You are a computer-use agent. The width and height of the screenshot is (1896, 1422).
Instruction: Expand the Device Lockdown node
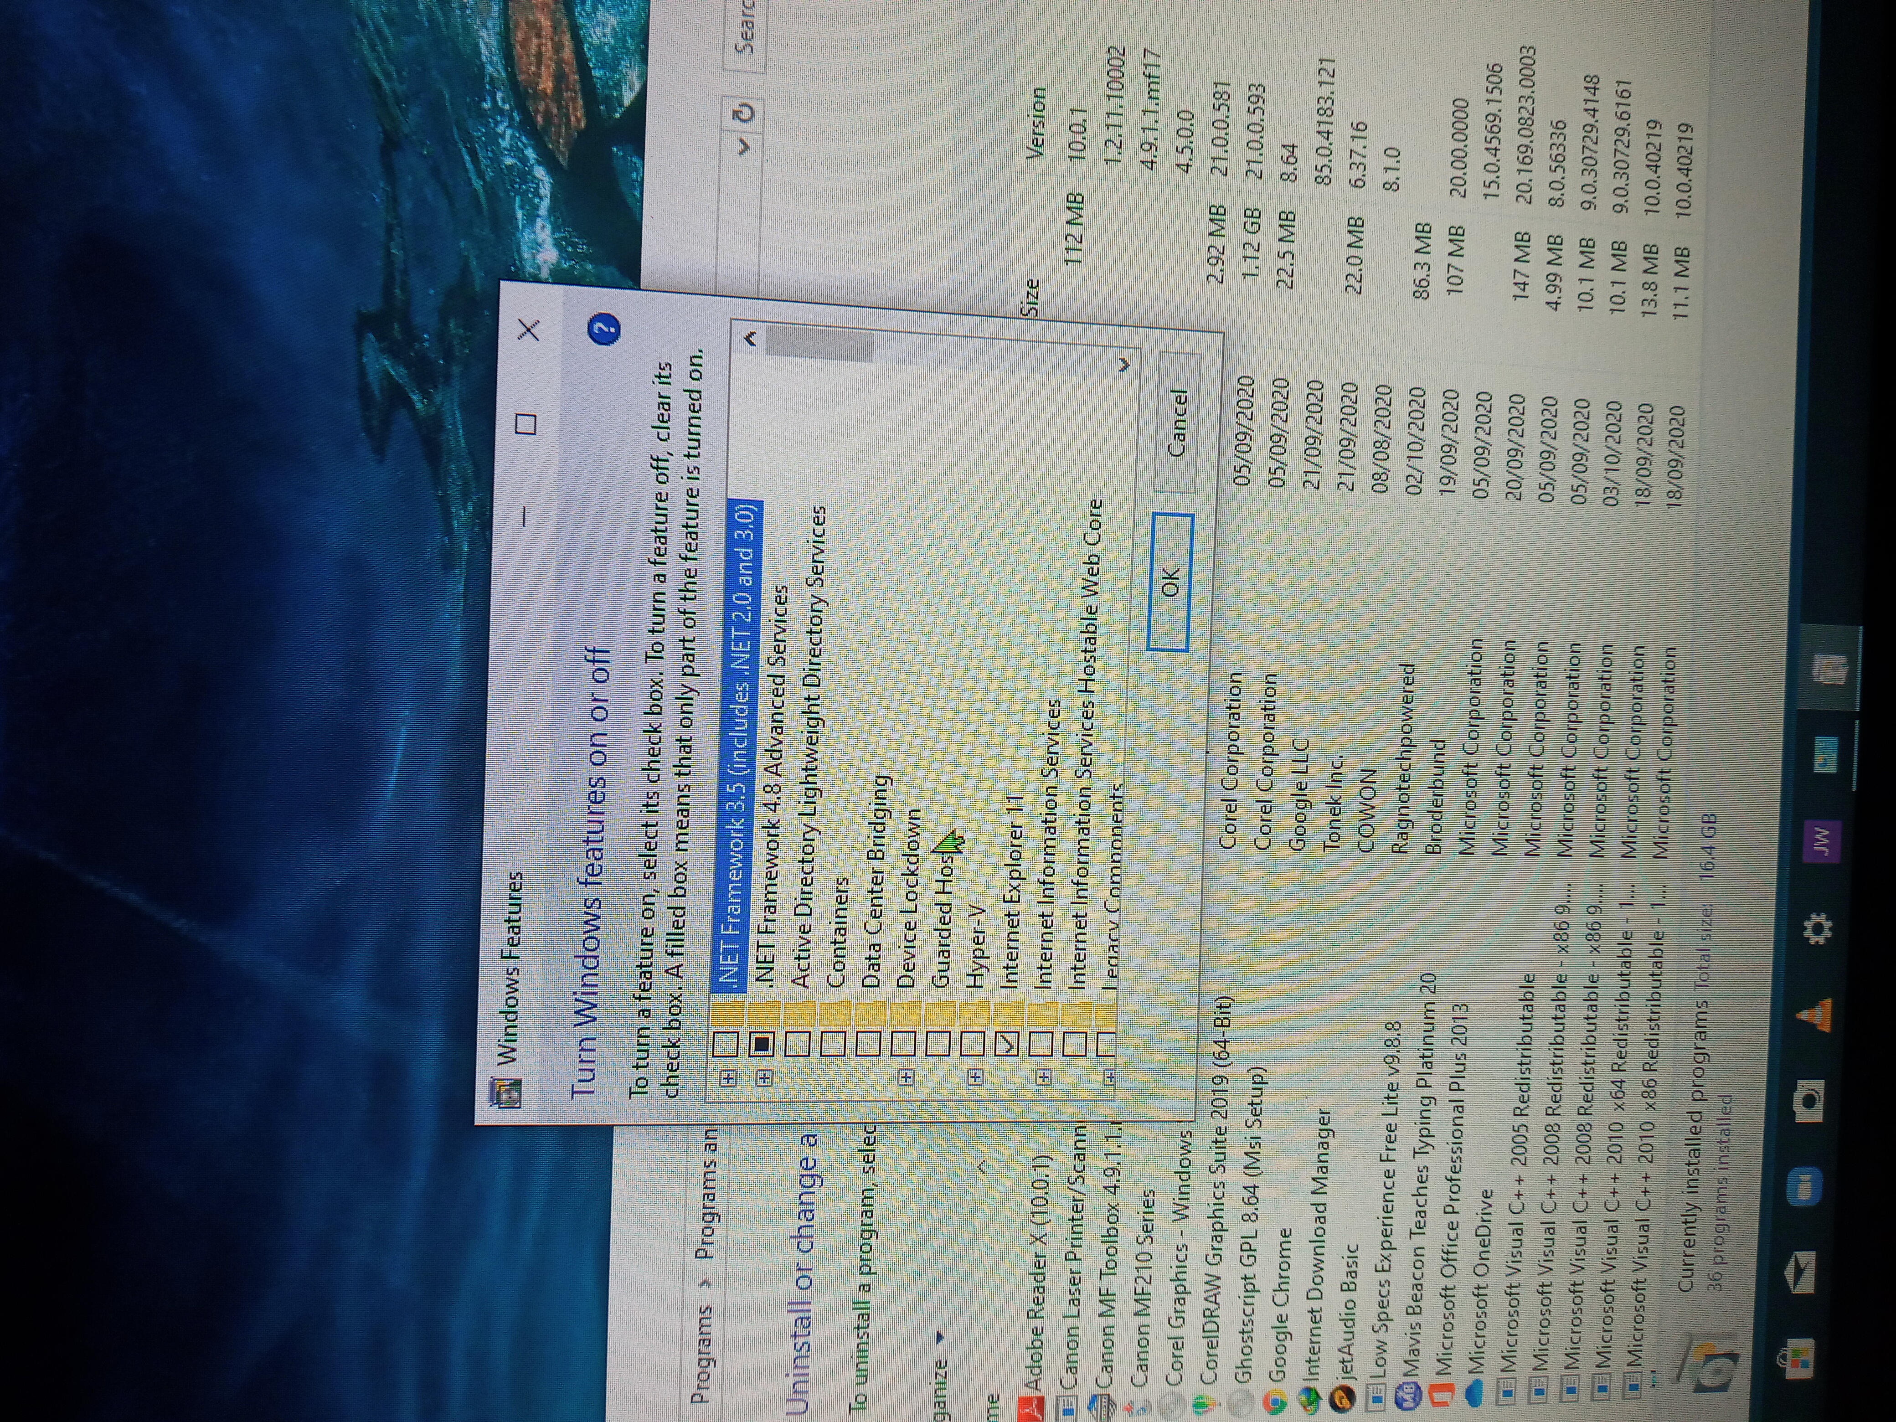tap(906, 1077)
